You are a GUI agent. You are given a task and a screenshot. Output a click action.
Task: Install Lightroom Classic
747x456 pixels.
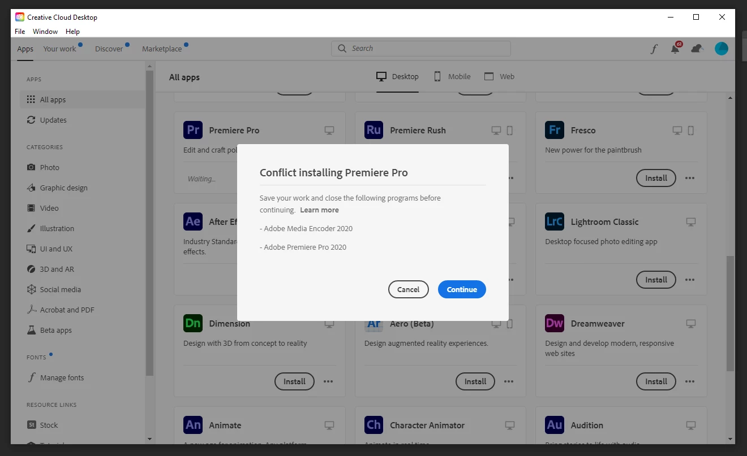[x=656, y=280]
